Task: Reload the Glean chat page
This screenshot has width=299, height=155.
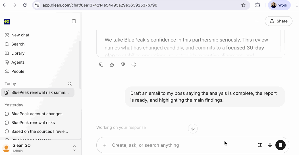Action: 25,5
